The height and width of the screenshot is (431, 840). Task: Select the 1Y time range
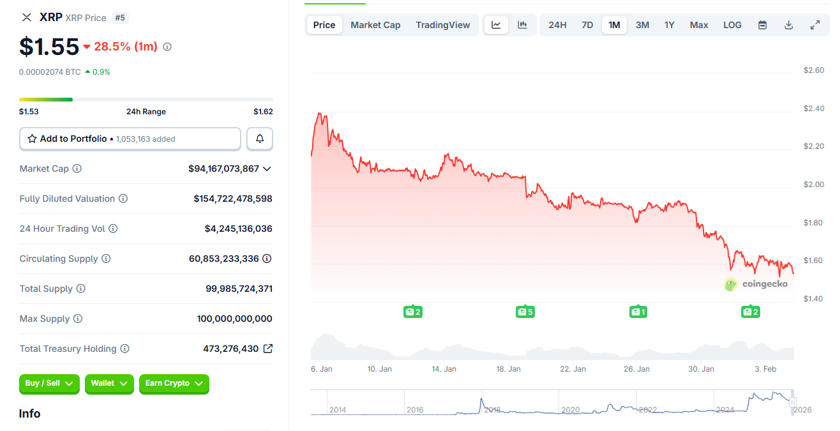[x=669, y=25]
